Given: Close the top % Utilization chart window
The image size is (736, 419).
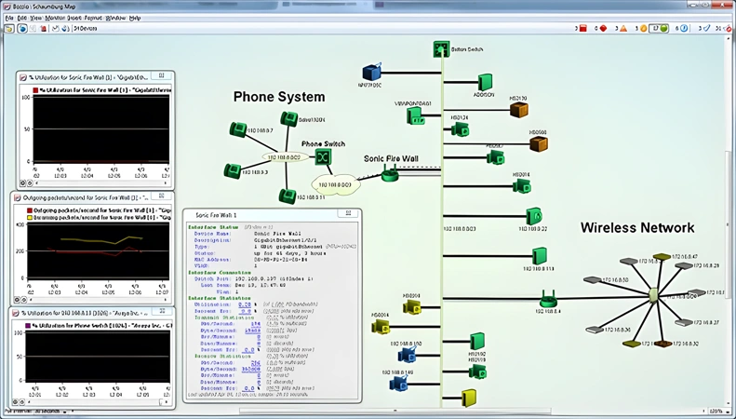Looking at the screenshot, I should 161,75.
